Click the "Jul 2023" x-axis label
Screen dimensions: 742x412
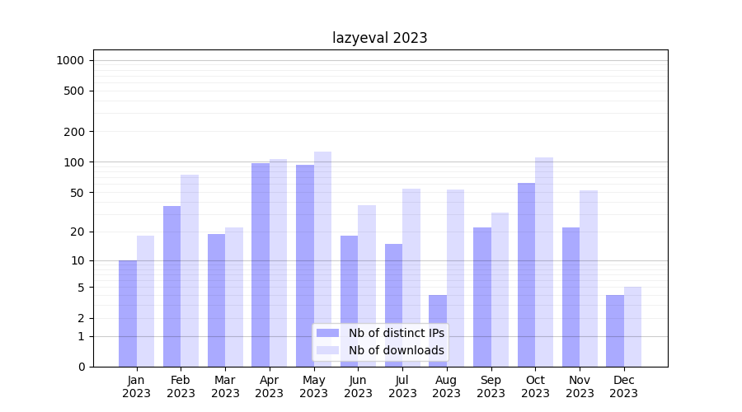[x=402, y=386]
